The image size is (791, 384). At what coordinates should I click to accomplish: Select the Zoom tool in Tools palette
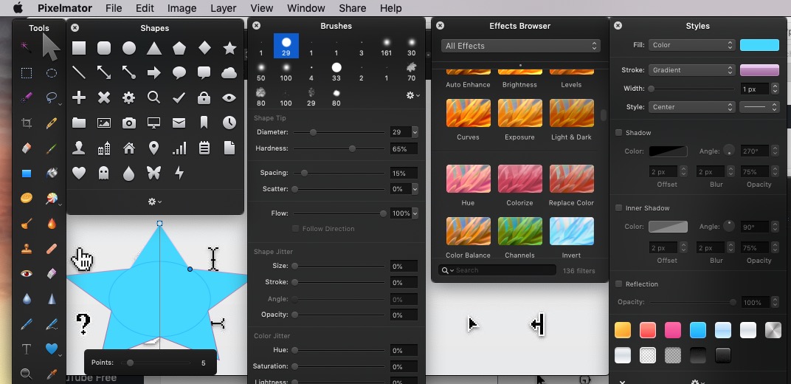27,374
